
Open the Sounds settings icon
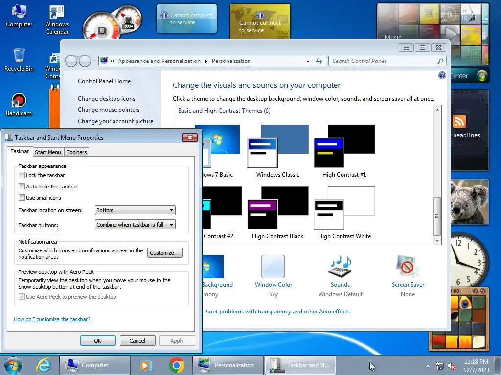tap(341, 266)
